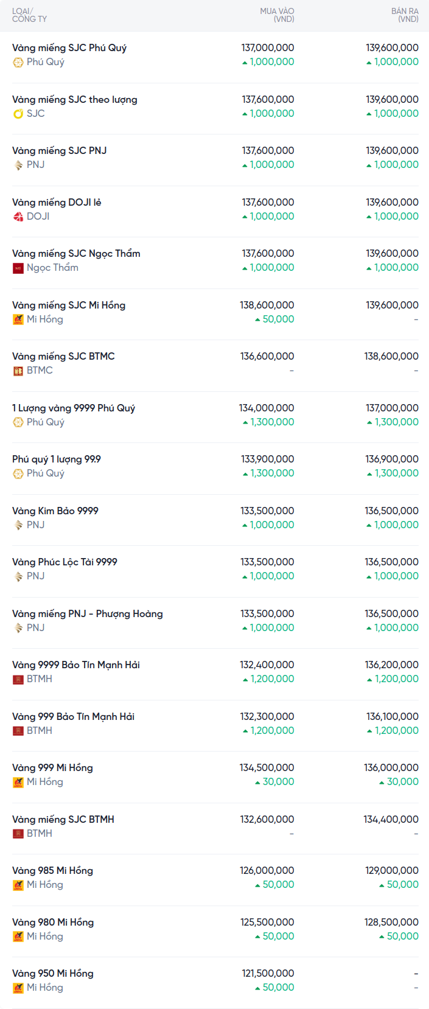The height and width of the screenshot is (1009, 429).
Task: Click the DOJI logo icon
Action: pyautogui.click(x=18, y=217)
